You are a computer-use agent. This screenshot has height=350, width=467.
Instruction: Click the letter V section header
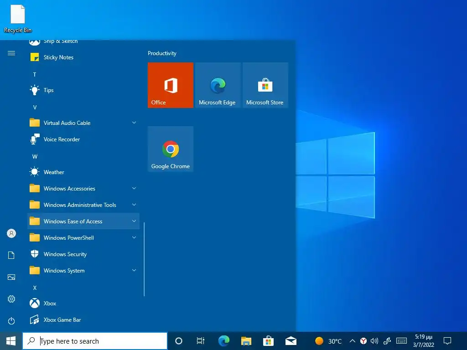pyautogui.click(x=35, y=108)
